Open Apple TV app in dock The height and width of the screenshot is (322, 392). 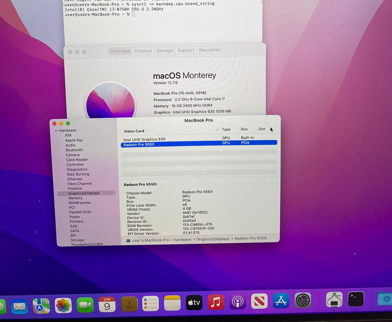tap(194, 302)
